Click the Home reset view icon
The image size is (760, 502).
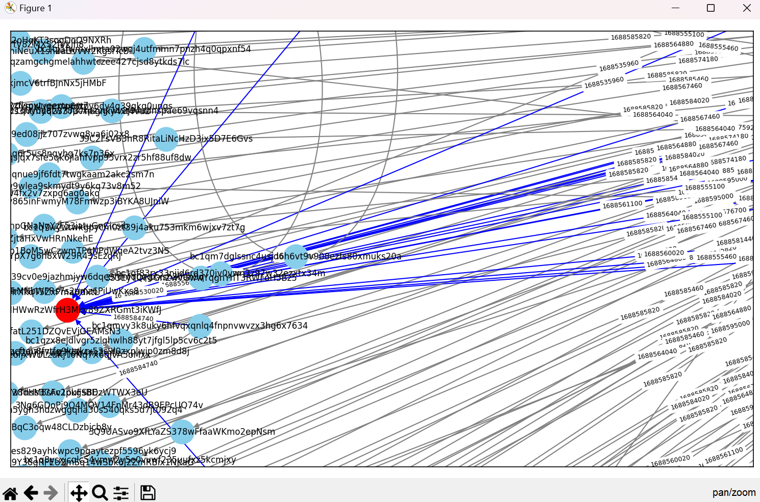(10, 493)
